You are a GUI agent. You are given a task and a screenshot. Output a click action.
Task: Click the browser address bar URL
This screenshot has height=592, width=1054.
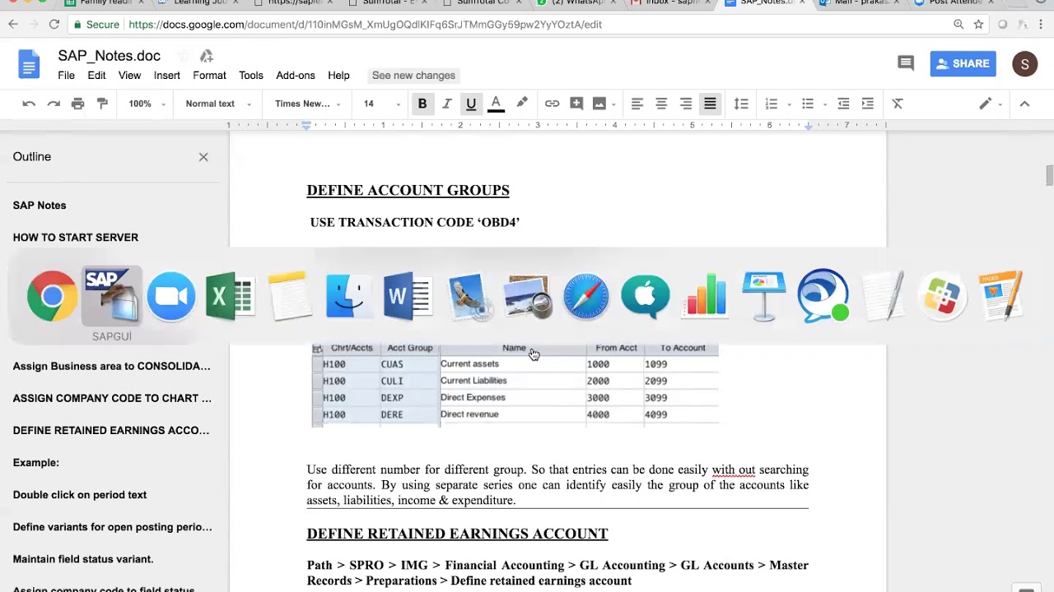pyautogui.click(x=365, y=25)
